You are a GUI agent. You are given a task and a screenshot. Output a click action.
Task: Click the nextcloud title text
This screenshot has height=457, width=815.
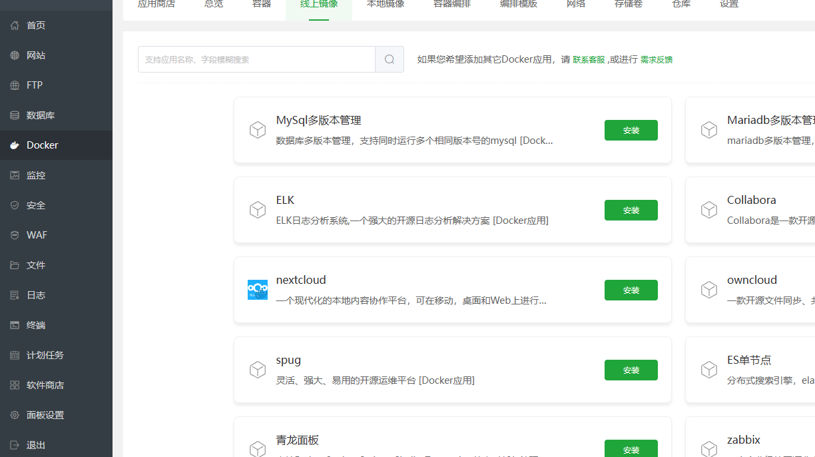coord(301,280)
